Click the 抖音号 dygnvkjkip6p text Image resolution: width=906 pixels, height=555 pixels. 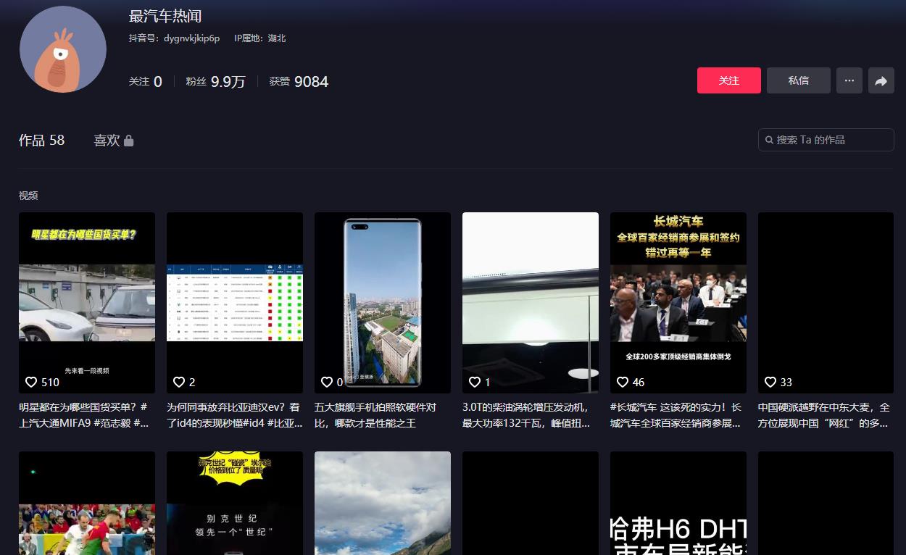(x=174, y=38)
